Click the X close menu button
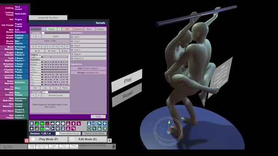The width and height of the screenshot is (278, 156). 109,140
